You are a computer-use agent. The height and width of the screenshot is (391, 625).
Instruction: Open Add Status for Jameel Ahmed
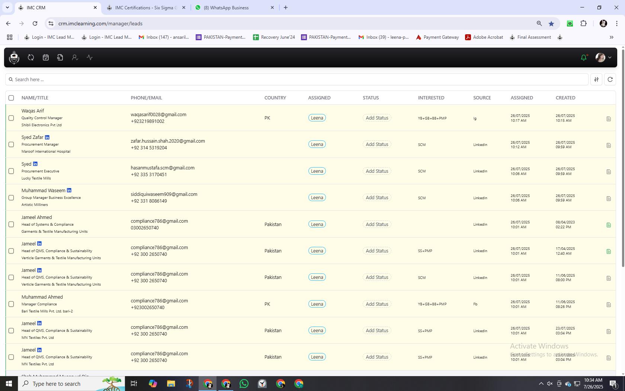377,224
